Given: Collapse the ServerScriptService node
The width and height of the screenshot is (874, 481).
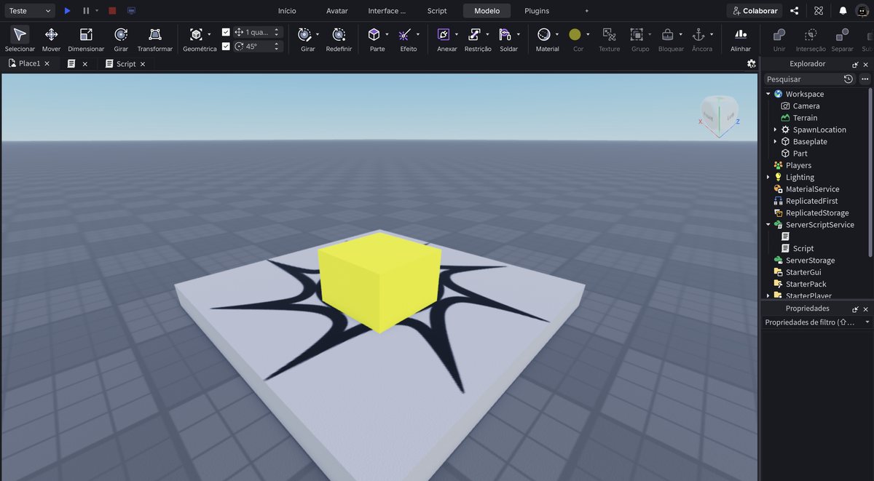Looking at the screenshot, I should click(x=768, y=225).
